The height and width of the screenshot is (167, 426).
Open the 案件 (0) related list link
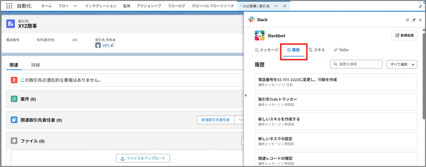(28, 99)
